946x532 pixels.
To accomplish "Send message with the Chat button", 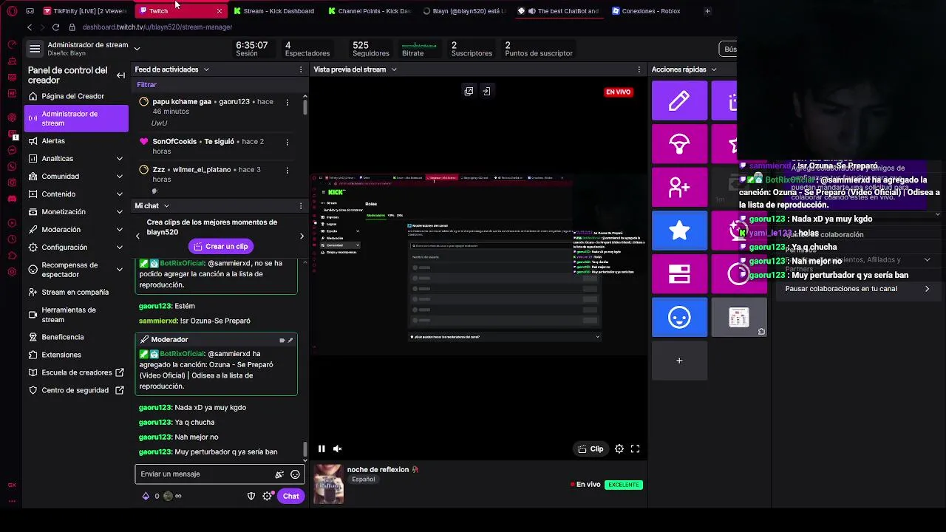I will [290, 497].
